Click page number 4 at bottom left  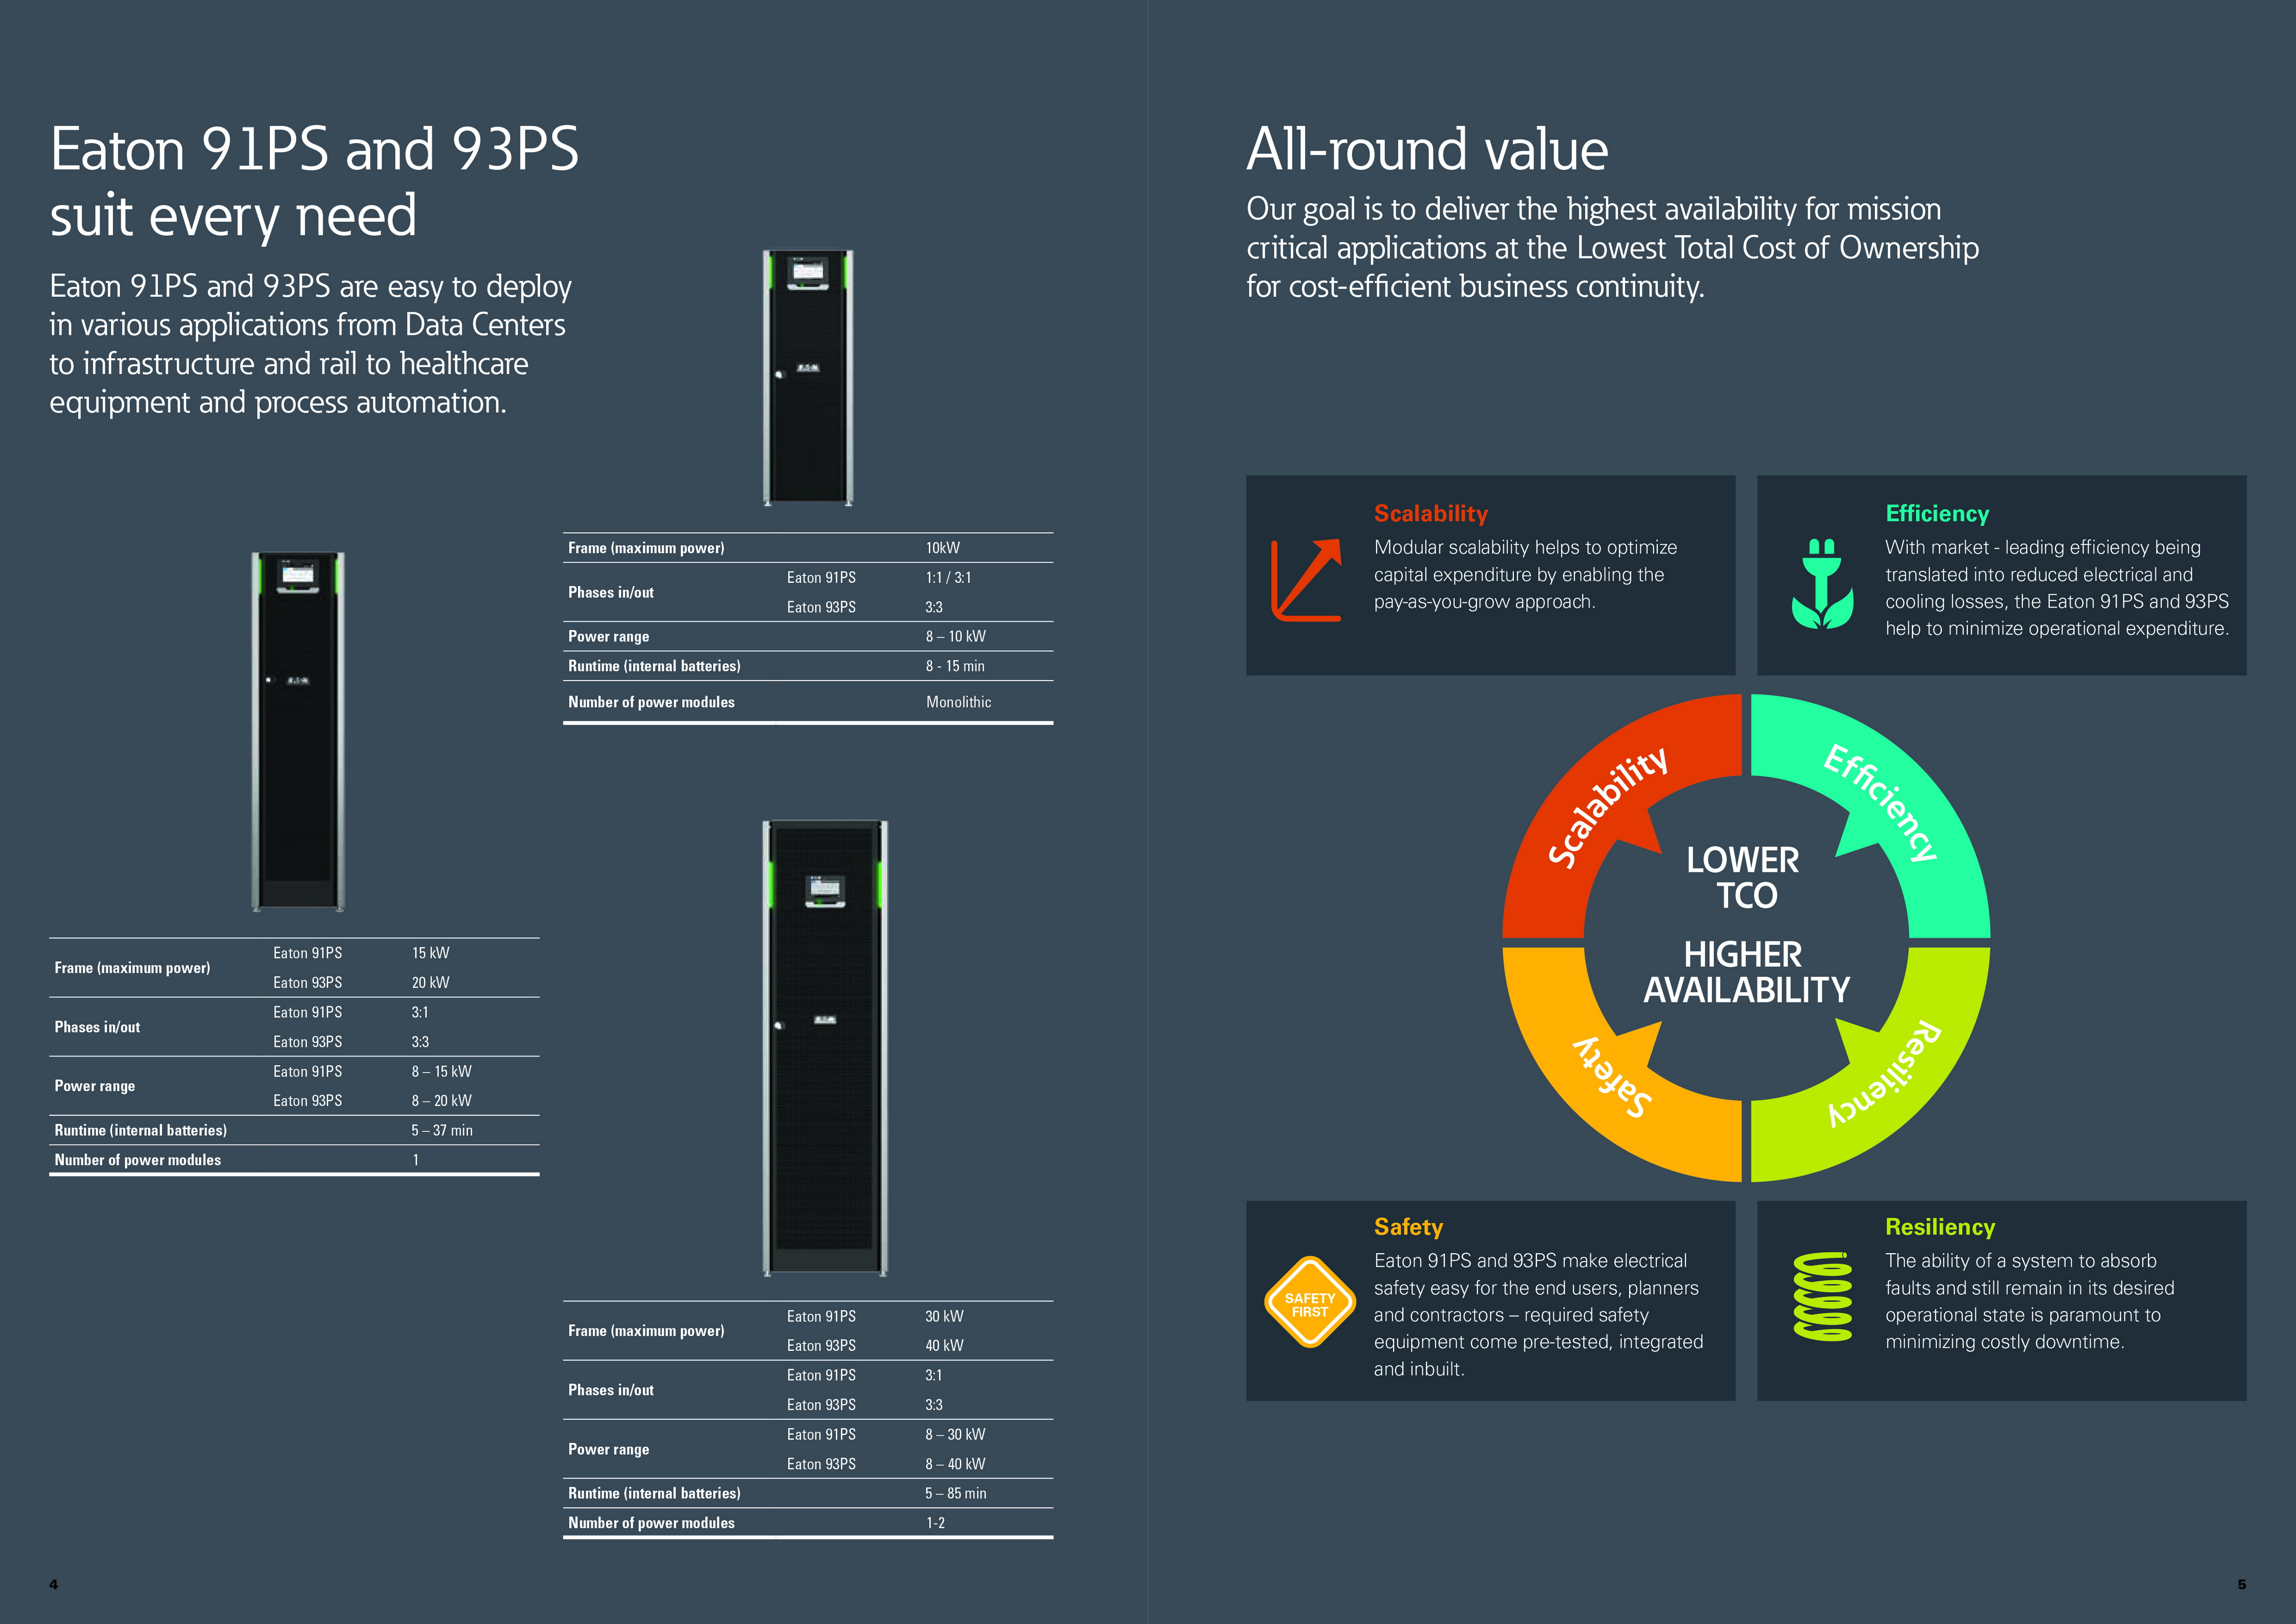click(53, 1584)
